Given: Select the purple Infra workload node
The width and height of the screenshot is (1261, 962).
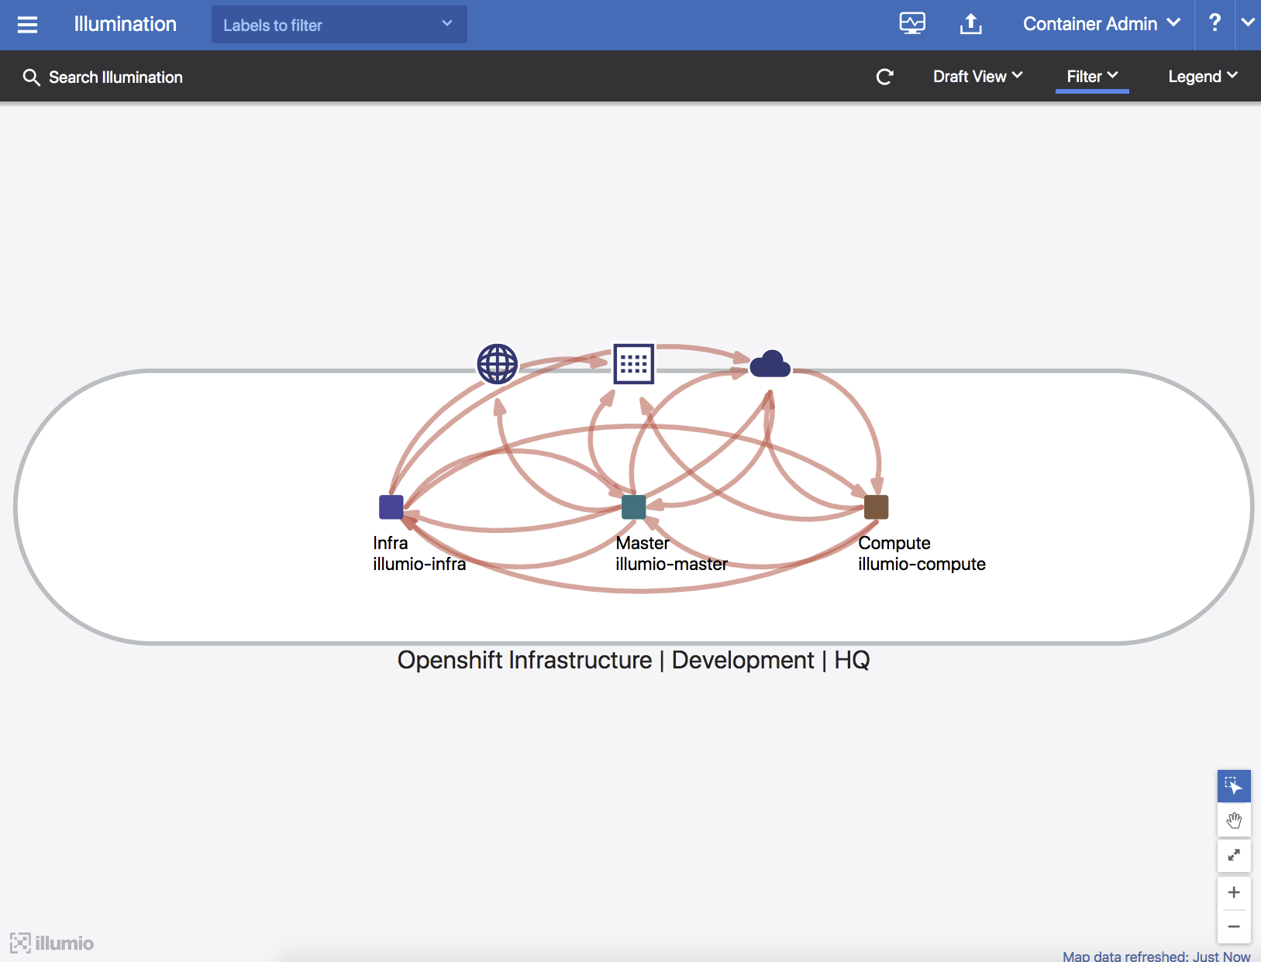Looking at the screenshot, I should [391, 507].
